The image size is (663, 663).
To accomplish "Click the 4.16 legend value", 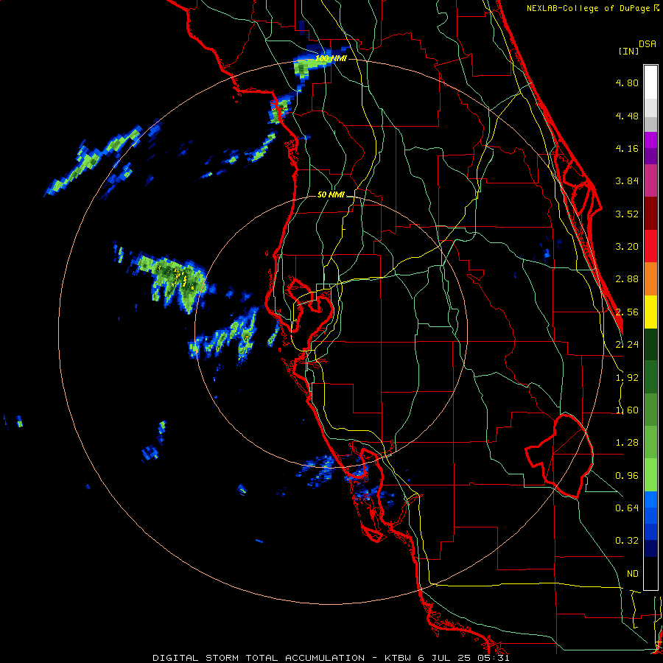I will (x=627, y=148).
